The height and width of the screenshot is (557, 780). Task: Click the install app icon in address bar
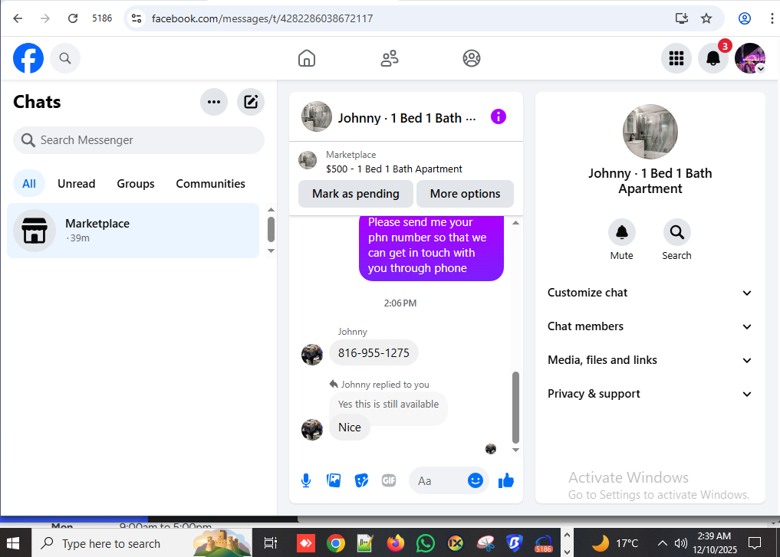(x=682, y=18)
